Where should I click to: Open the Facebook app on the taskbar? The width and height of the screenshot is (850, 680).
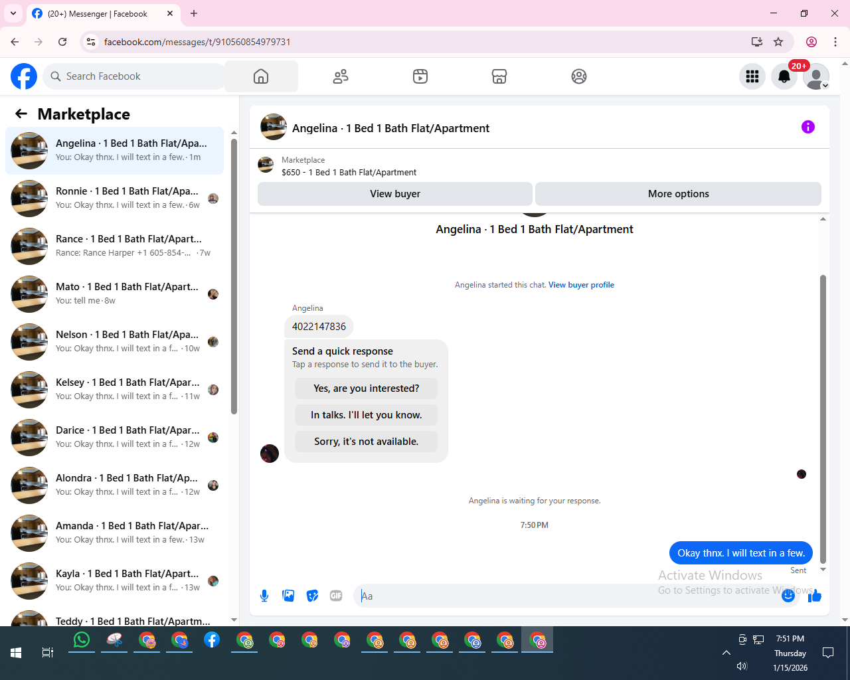[212, 640]
